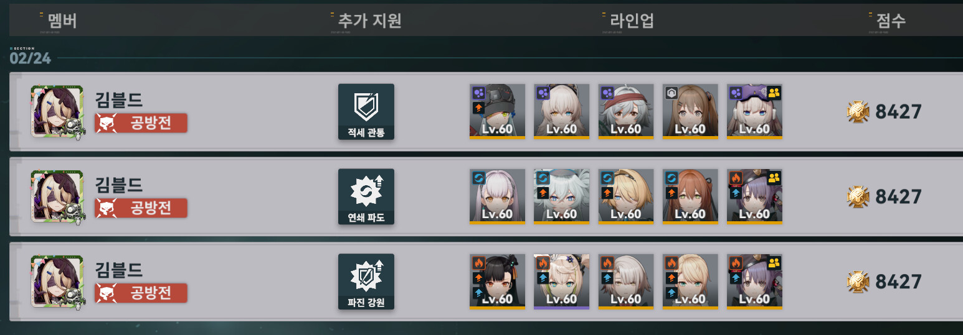Click the 점수 column header

tap(891, 21)
